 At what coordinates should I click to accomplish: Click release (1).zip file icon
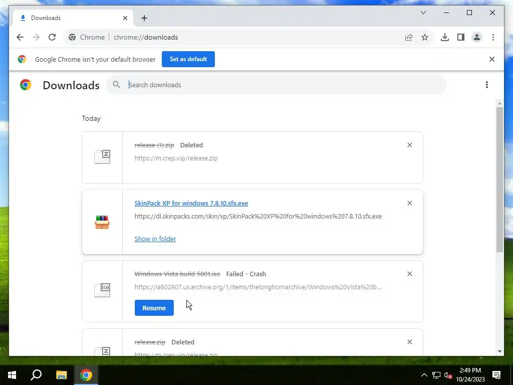pos(102,157)
